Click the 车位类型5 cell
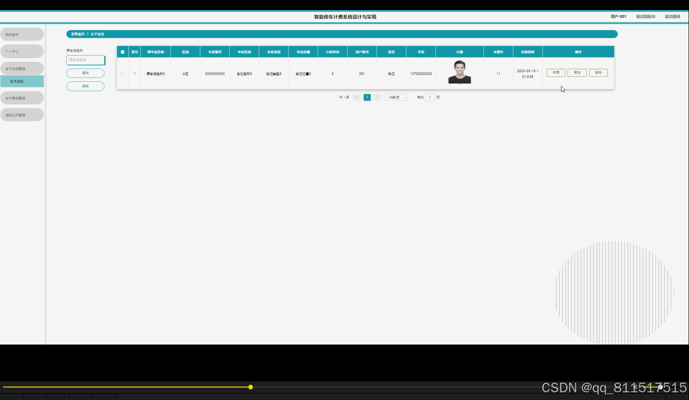 tap(274, 74)
